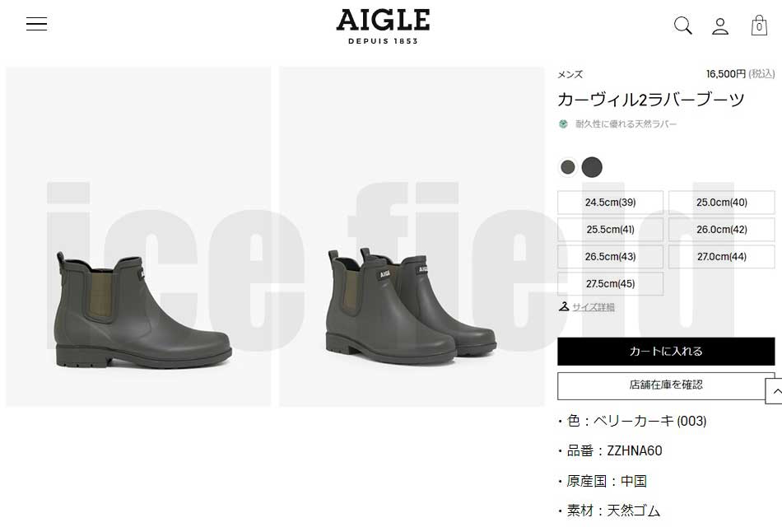
Task: Open the single boot product image
Action: pos(138,236)
